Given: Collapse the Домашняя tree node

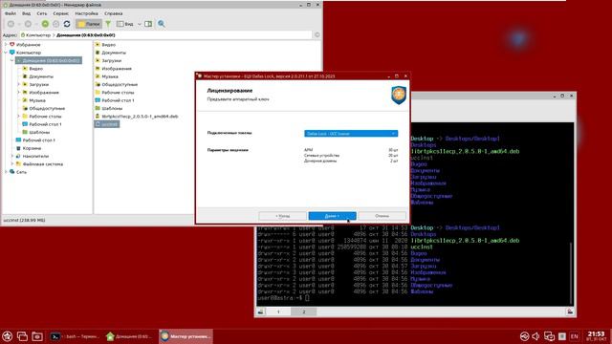Looking at the screenshot, I should [11, 60].
